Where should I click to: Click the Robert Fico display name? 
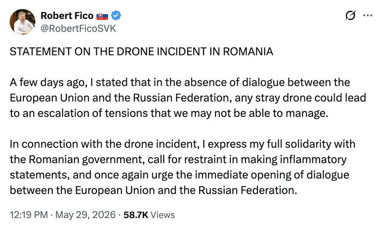[x=67, y=16]
